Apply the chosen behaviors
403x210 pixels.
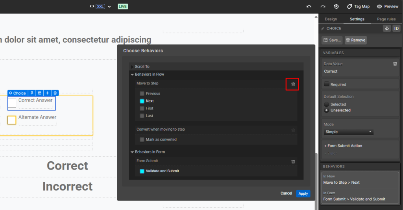click(303, 194)
